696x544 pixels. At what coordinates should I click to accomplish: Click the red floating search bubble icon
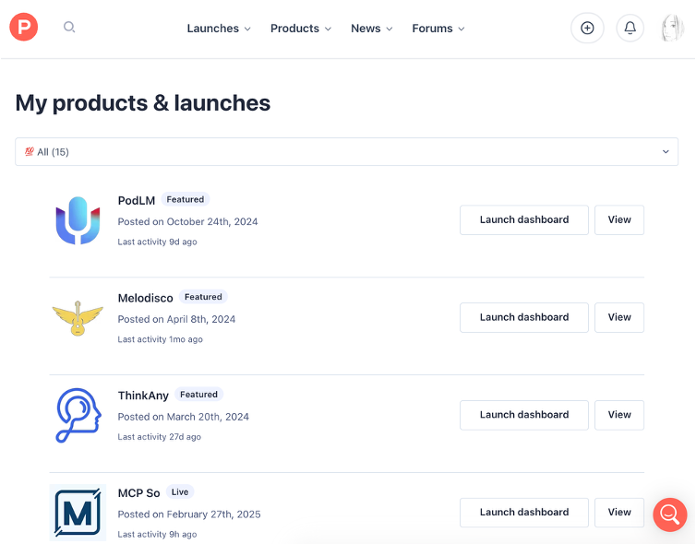pyautogui.click(x=669, y=514)
